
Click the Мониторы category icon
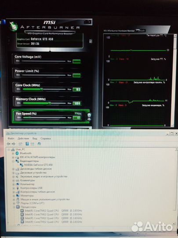pyautogui.click(x=18, y=196)
